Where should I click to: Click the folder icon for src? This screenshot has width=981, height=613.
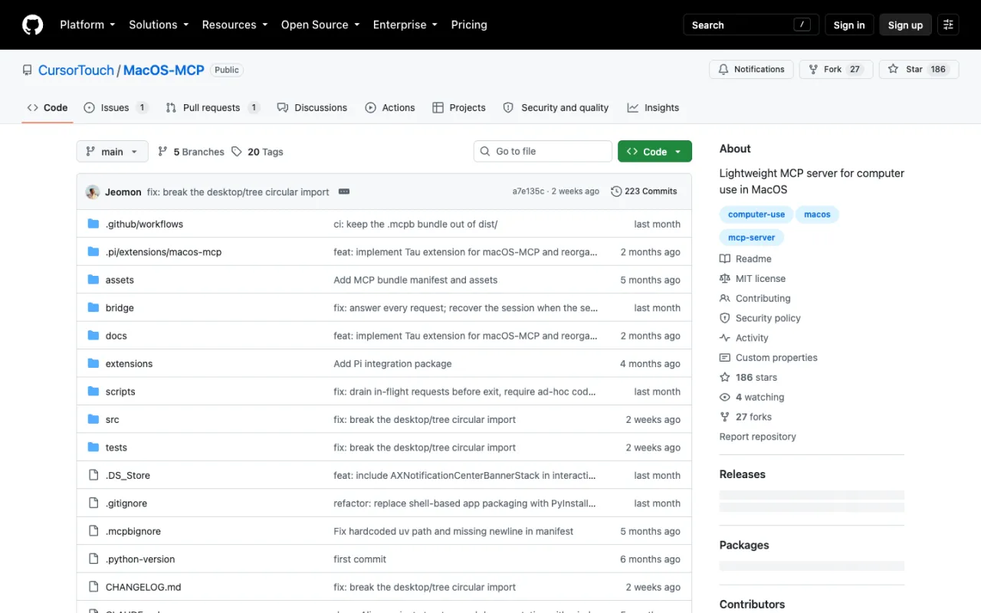[94, 419]
